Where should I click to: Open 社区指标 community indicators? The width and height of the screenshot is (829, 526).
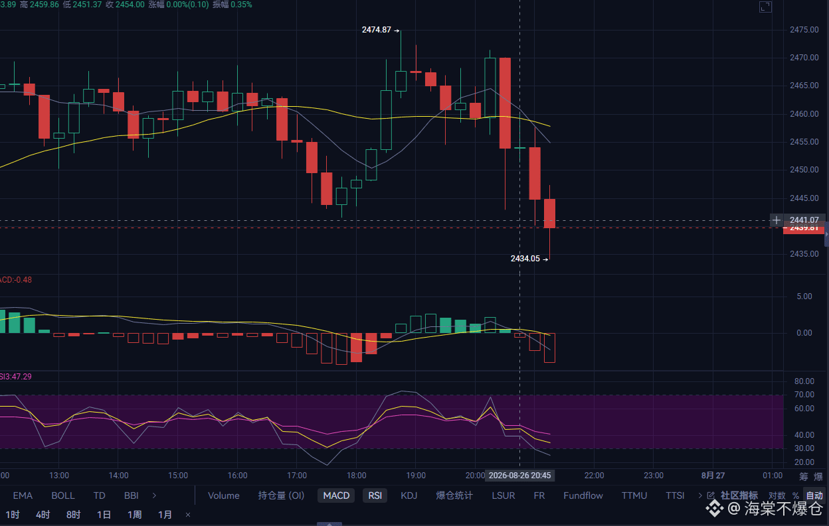(x=739, y=495)
